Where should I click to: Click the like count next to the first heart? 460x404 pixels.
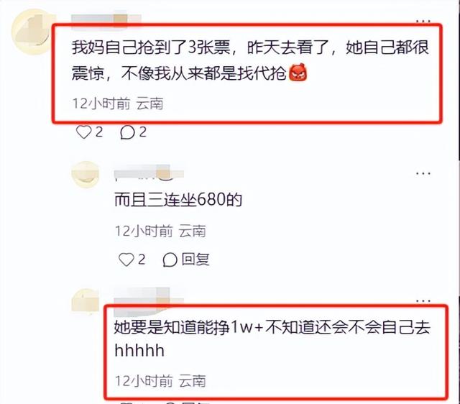99,132
